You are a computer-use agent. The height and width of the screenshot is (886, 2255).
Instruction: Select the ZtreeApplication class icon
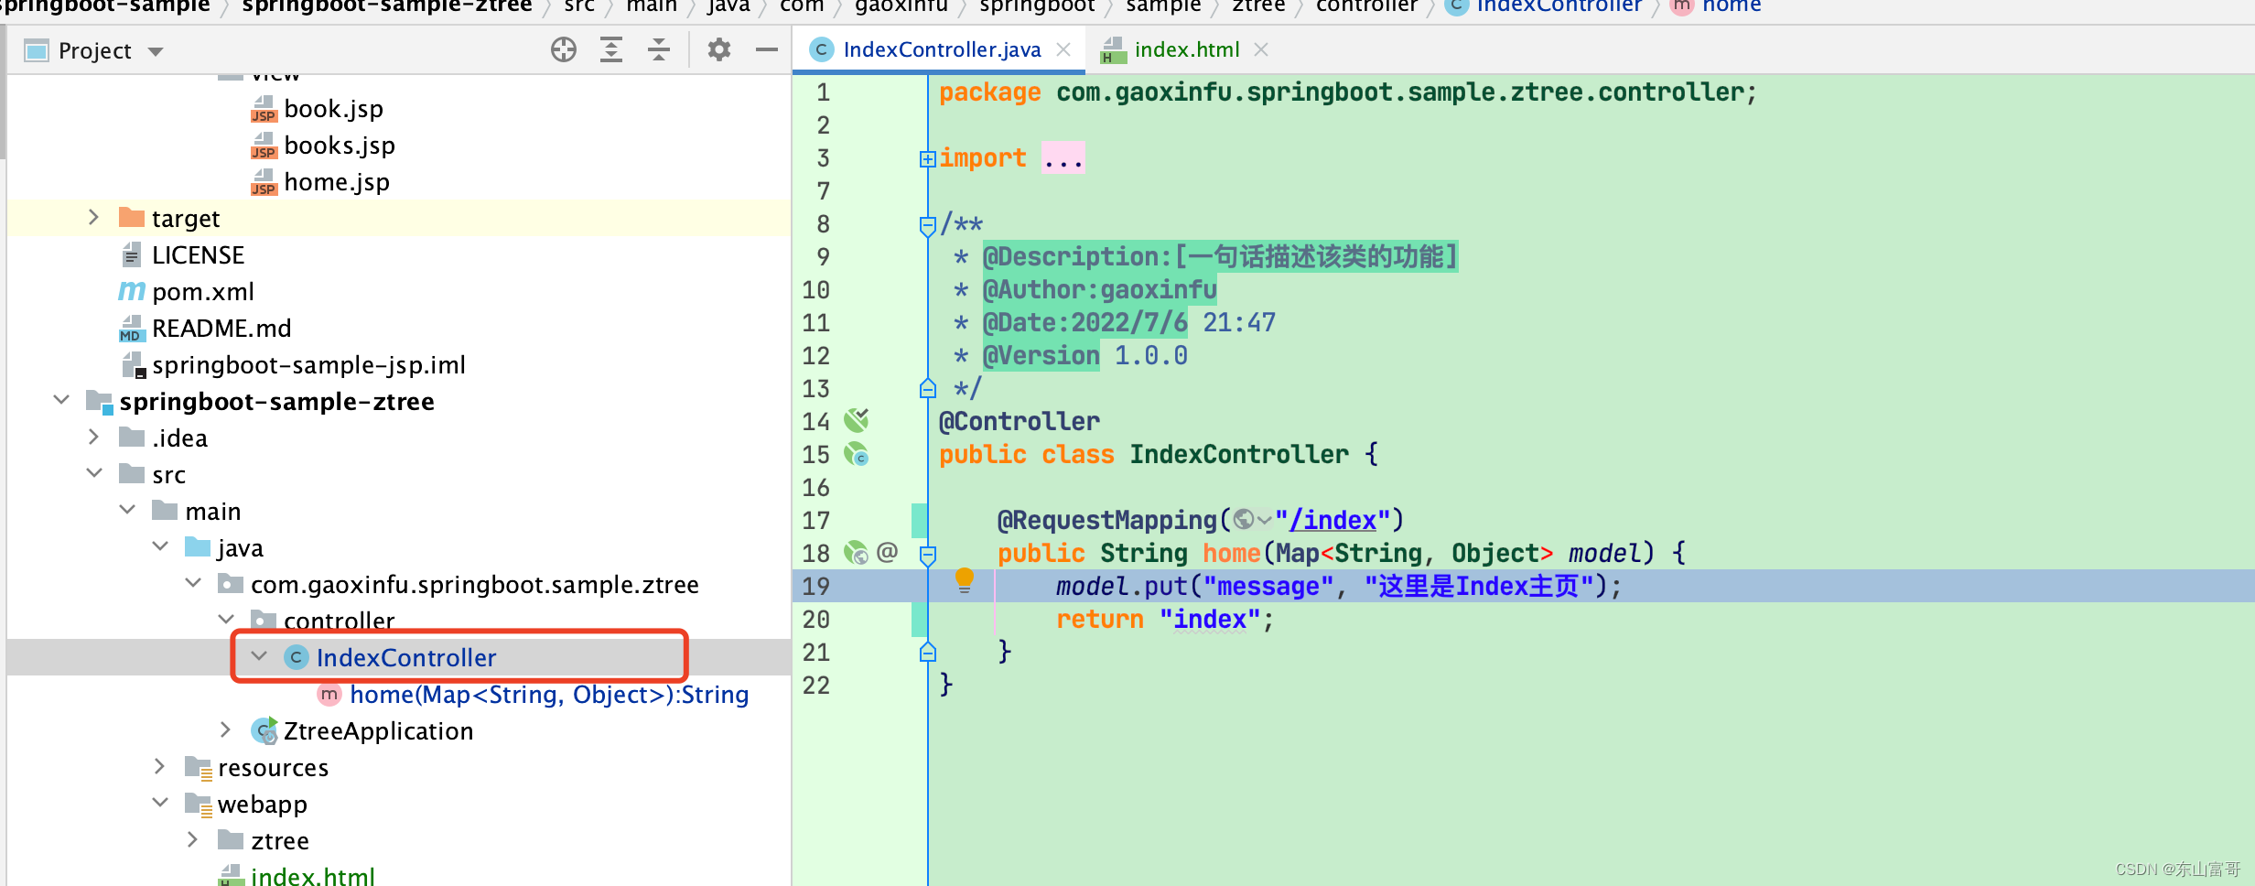tap(264, 730)
